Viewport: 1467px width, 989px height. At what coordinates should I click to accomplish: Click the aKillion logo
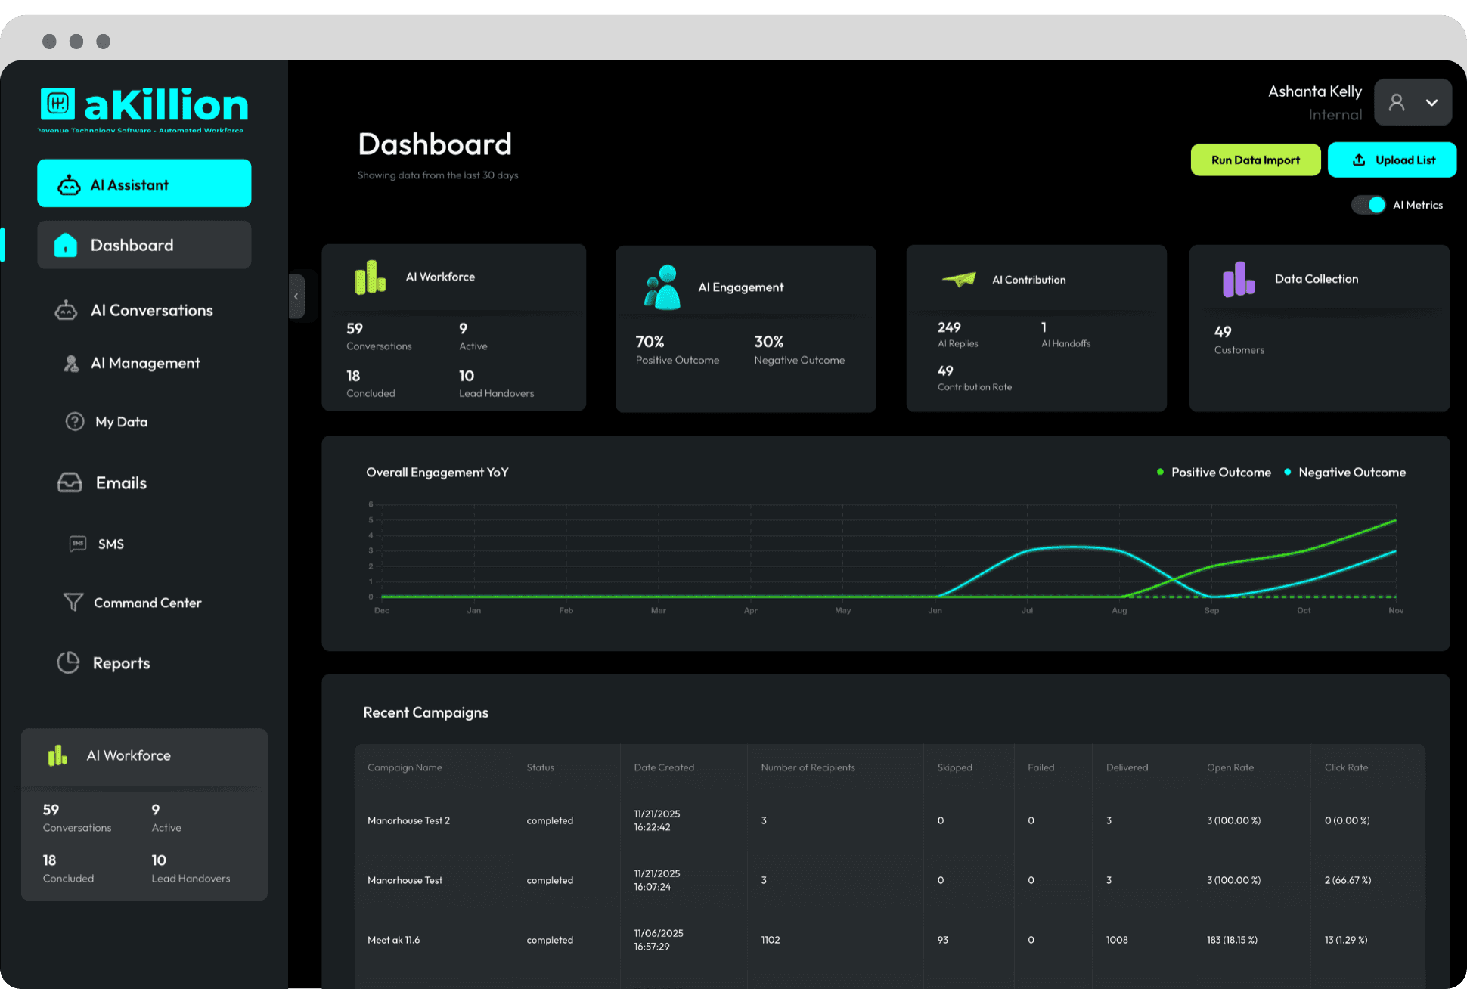click(x=143, y=104)
